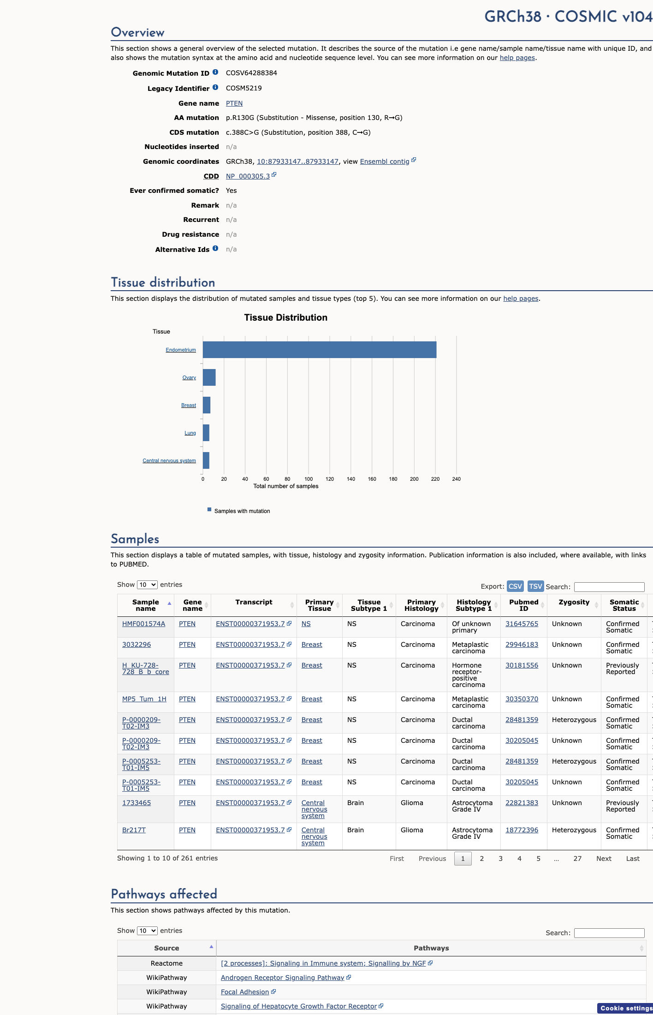Open sample MP5_Tum_1H
Screen dimensions: 653x1015
point(144,699)
